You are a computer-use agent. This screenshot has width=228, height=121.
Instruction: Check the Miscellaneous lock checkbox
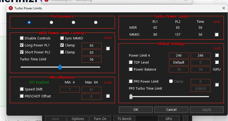point(108,96)
